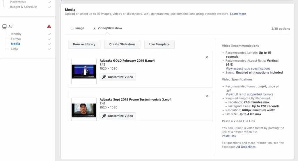Customize the AdLeaks GOLD February 2019 video
Image resolution: width=298 pixels, height=161 pixels.
(118, 77)
